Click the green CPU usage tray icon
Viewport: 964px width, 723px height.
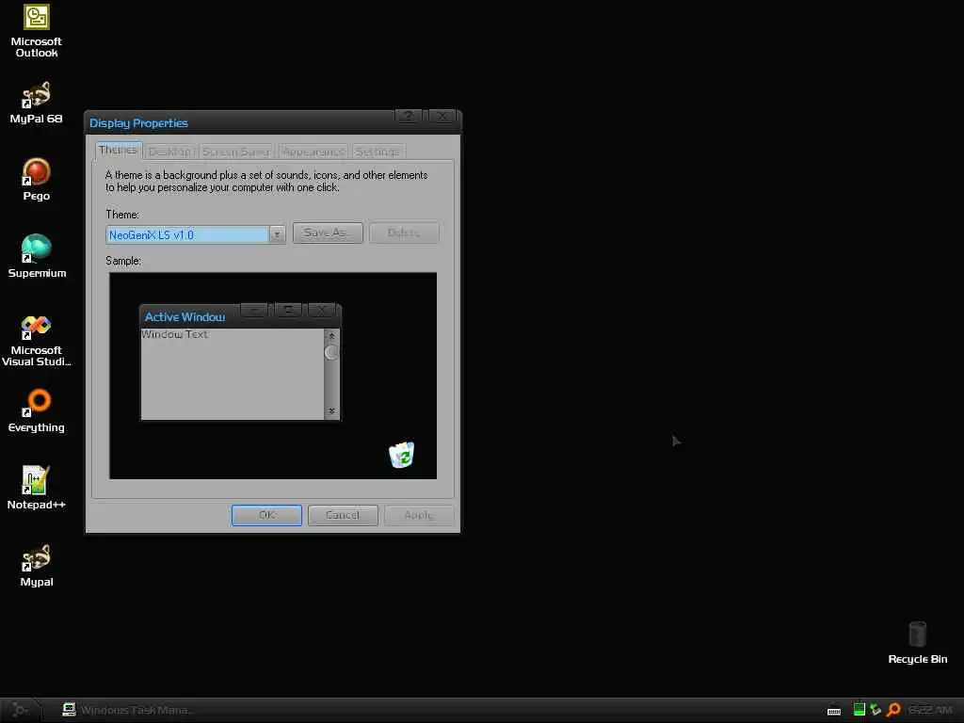(x=859, y=710)
